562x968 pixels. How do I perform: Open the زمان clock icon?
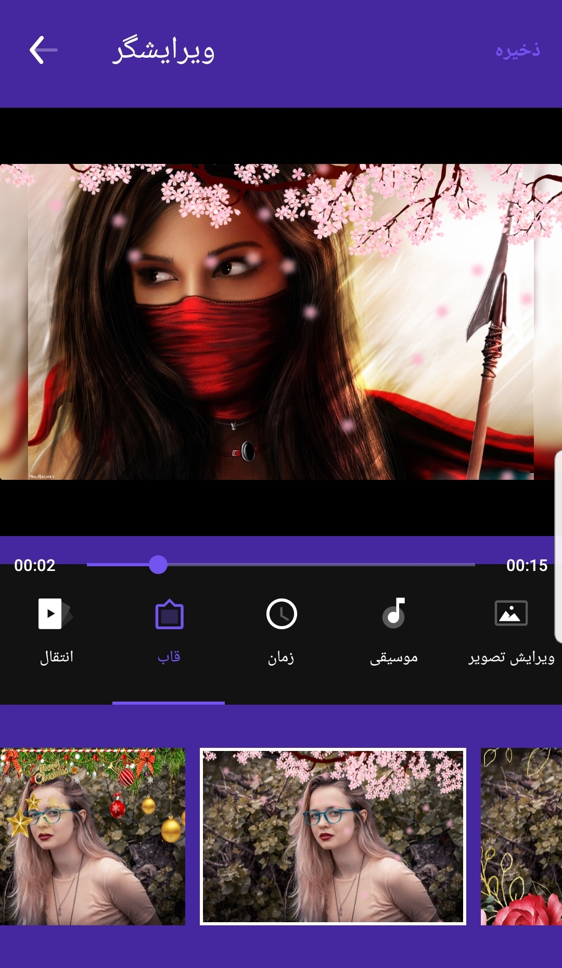pos(282,614)
